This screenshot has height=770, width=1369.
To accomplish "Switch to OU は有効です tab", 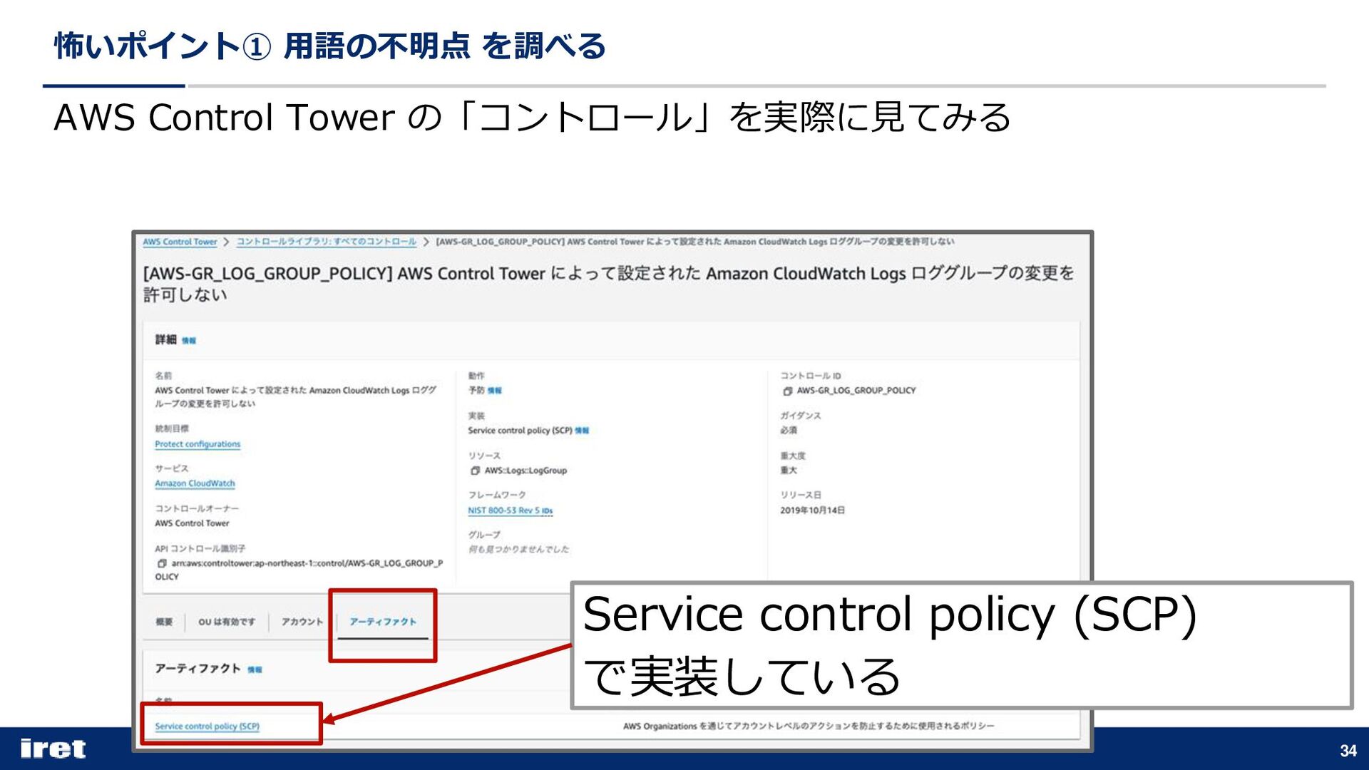I will (227, 622).
